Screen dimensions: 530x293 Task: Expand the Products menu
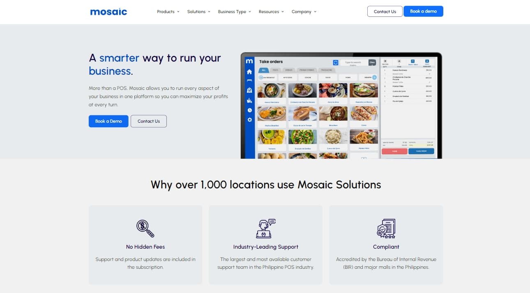tap(168, 12)
